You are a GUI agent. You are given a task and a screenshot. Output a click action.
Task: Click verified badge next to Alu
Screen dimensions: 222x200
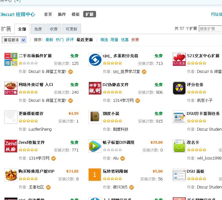click(122, 158)
